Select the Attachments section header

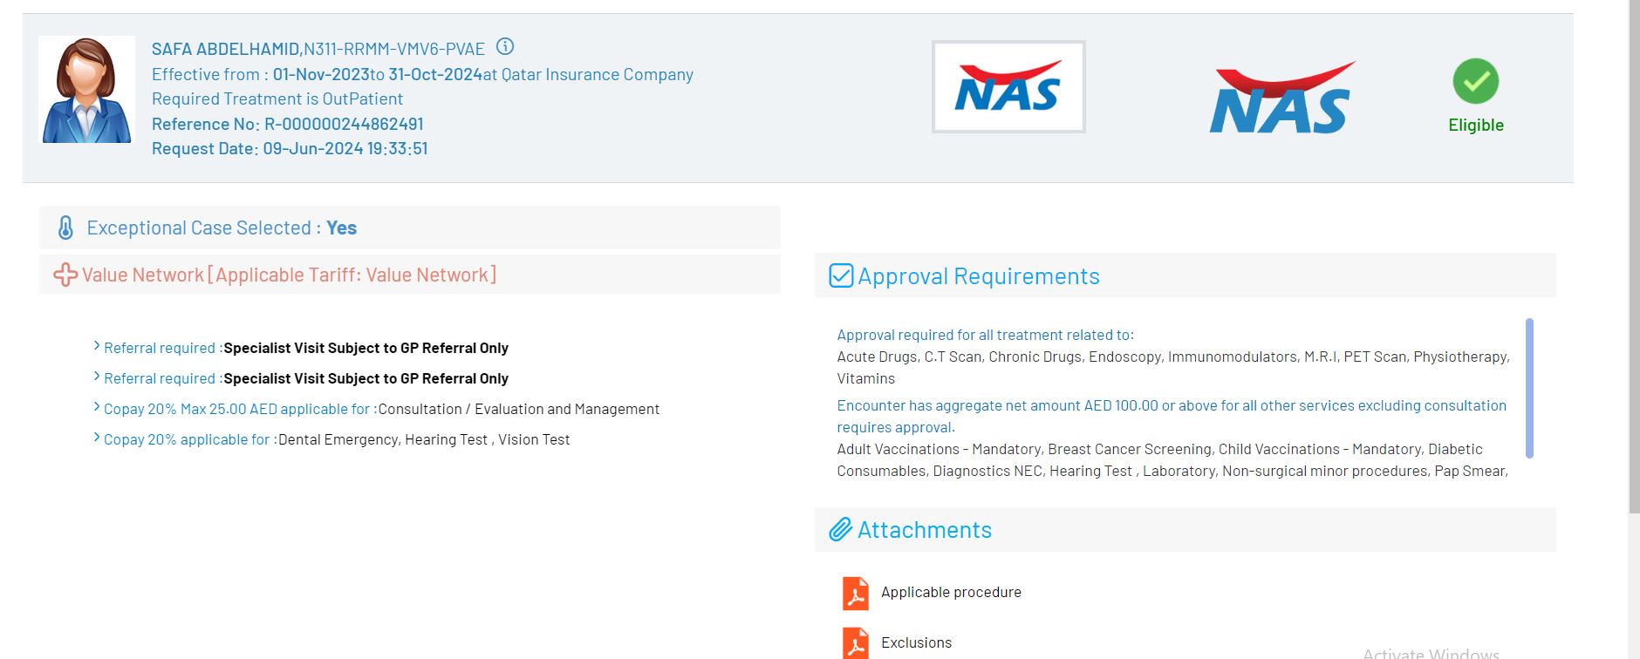[925, 530]
